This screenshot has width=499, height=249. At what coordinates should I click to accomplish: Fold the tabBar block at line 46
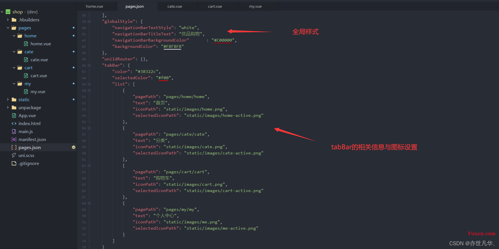[89, 65]
